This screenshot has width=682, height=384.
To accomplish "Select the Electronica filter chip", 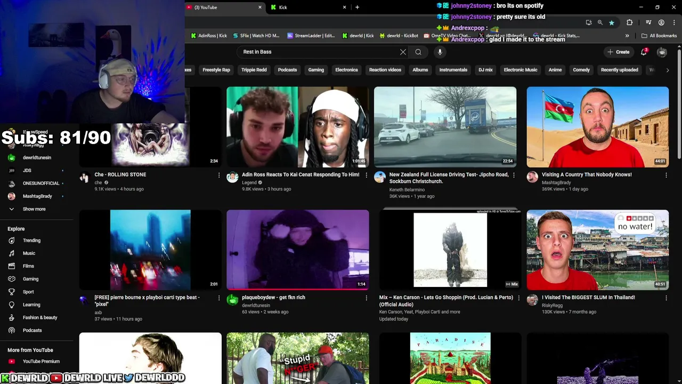I will 346,70.
